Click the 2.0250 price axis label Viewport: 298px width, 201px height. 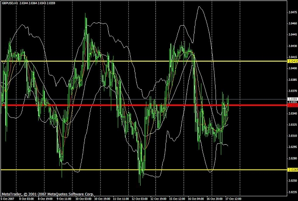[x=293, y=180]
